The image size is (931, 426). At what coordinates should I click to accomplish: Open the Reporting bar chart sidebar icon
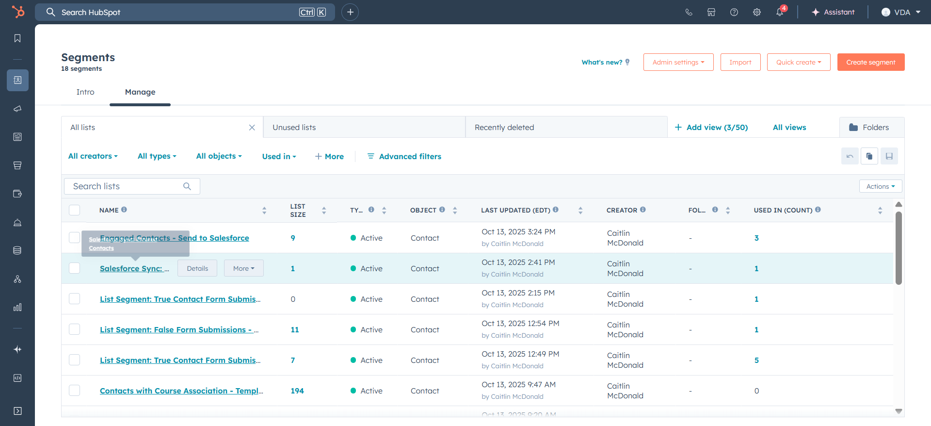pos(17,307)
